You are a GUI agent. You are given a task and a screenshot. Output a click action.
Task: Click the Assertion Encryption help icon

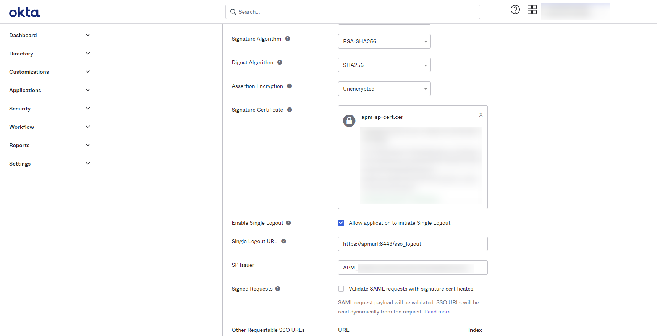290,86
